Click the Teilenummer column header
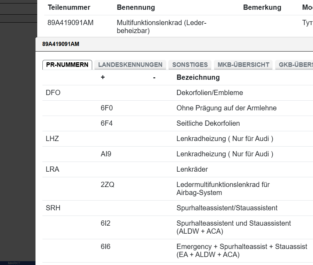313x265 pixels. pyautogui.click(x=69, y=7)
